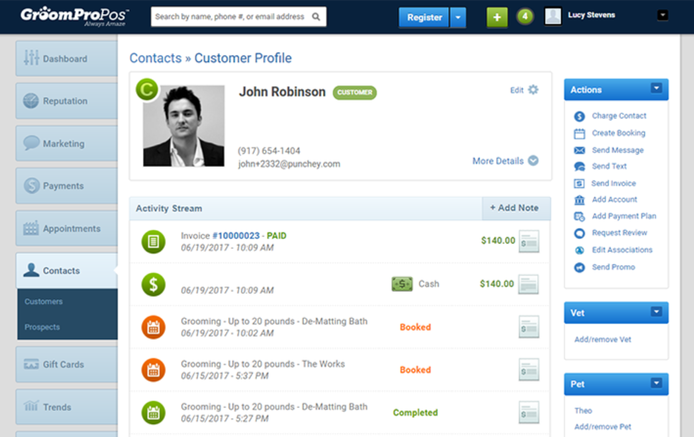694x437 pixels.
Task: Click the Send Message envelope icon
Action: [x=579, y=150]
